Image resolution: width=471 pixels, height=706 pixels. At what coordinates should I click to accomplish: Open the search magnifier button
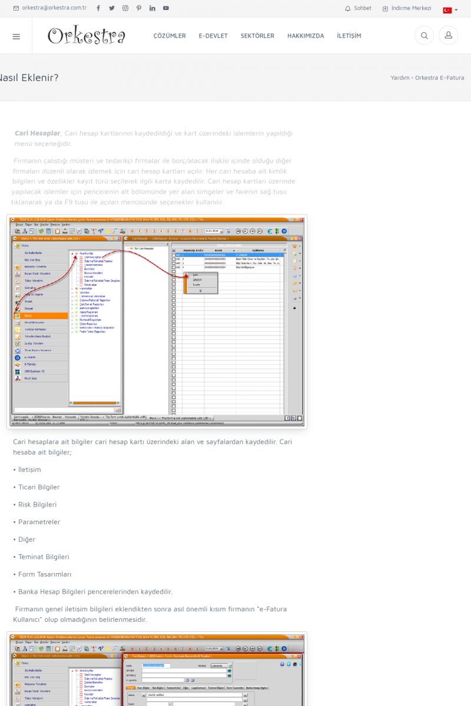click(424, 36)
